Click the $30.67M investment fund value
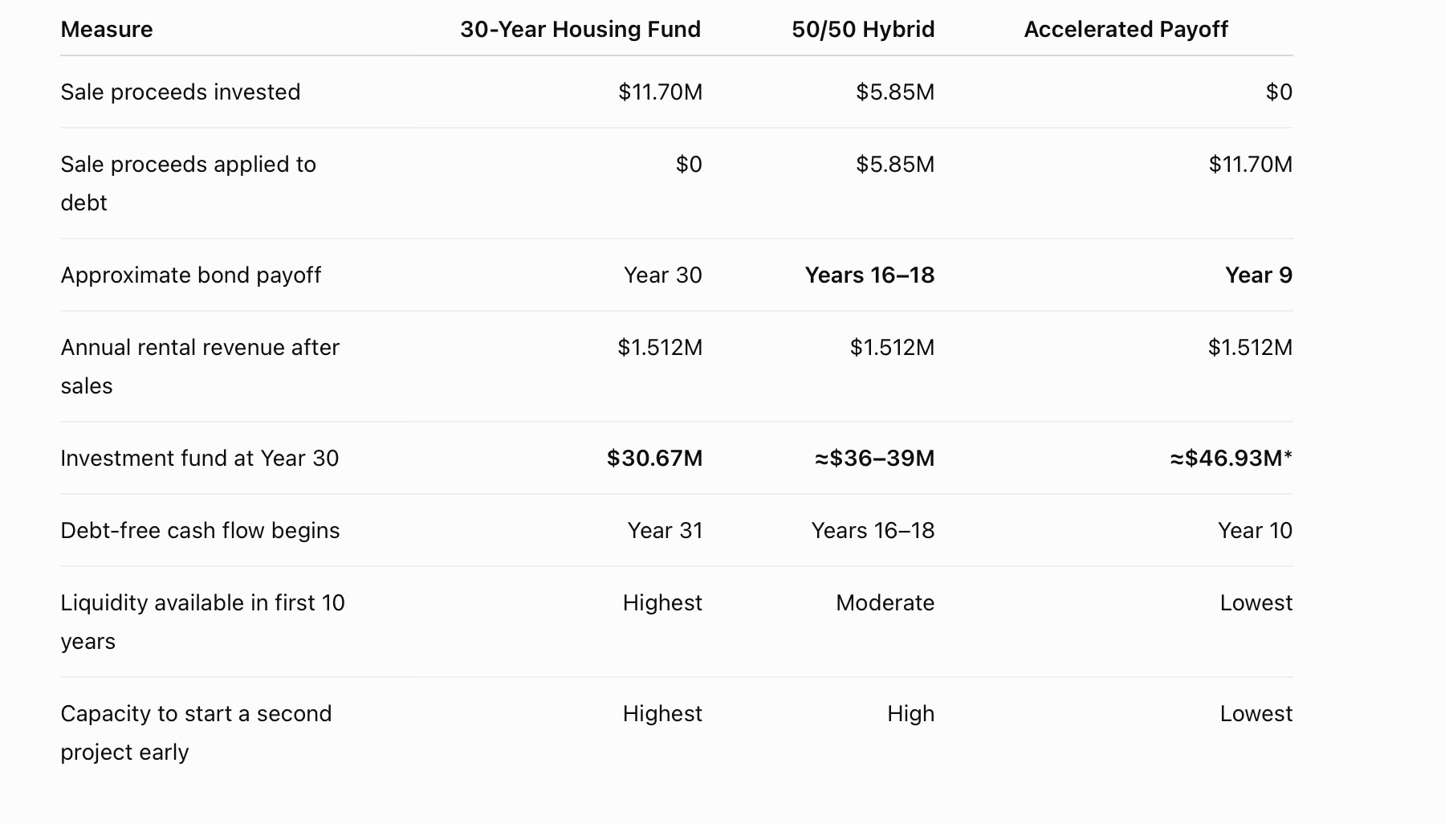 [654, 459]
